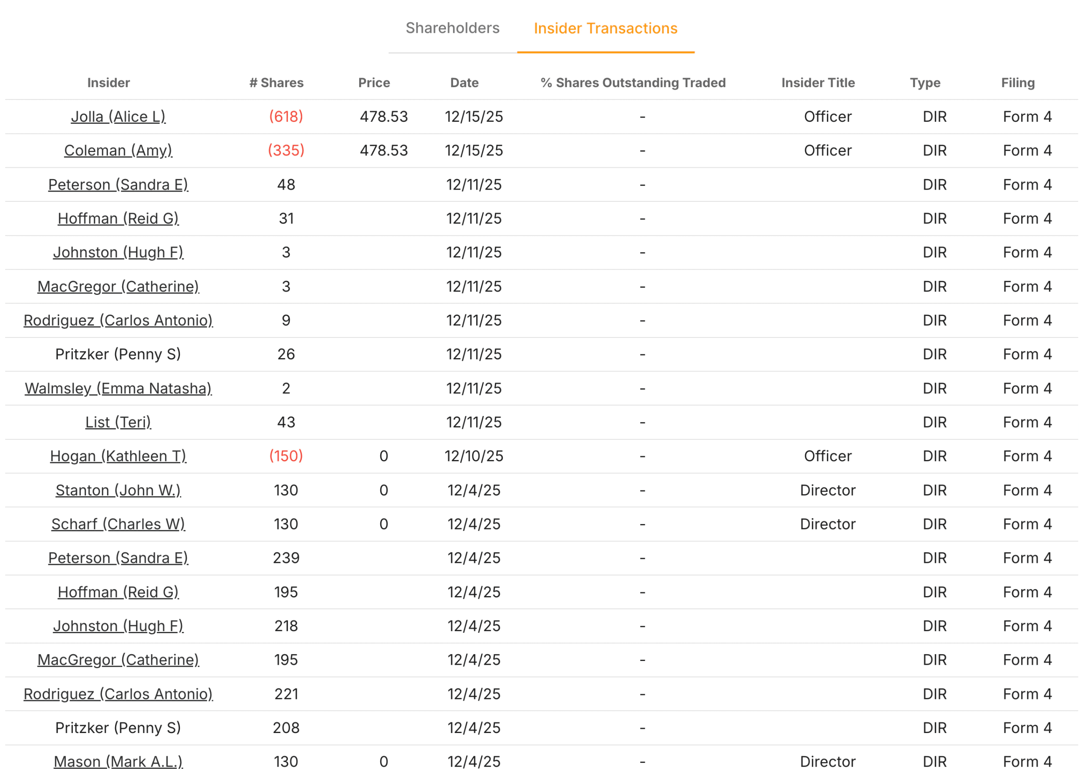
Task: Select Rodriguez (Carlos Antonio) insider link
Action: [118, 321]
